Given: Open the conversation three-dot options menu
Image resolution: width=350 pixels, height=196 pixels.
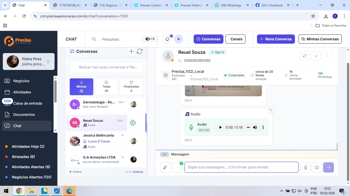Looking at the screenshot, I should (327, 56).
